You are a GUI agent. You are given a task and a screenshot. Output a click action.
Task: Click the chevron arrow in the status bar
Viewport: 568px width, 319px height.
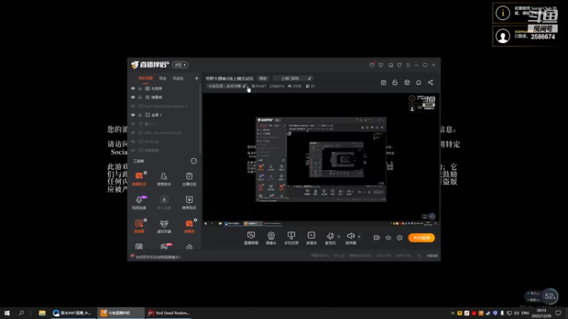coord(419,256)
